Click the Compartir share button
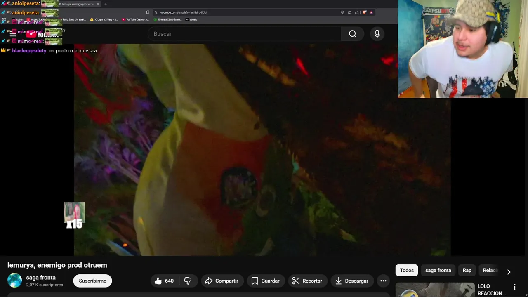 coord(222,281)
